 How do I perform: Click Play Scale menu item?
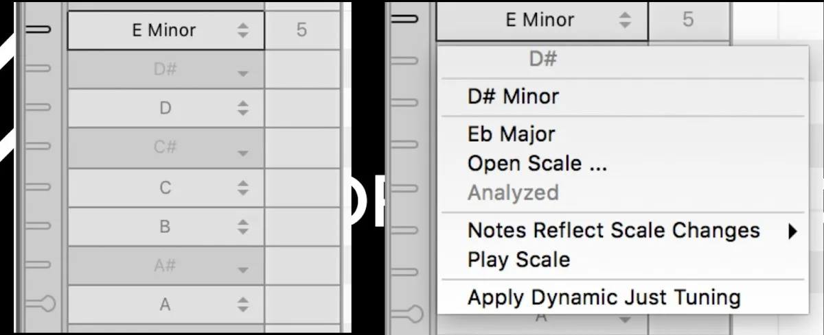(518, 260)
